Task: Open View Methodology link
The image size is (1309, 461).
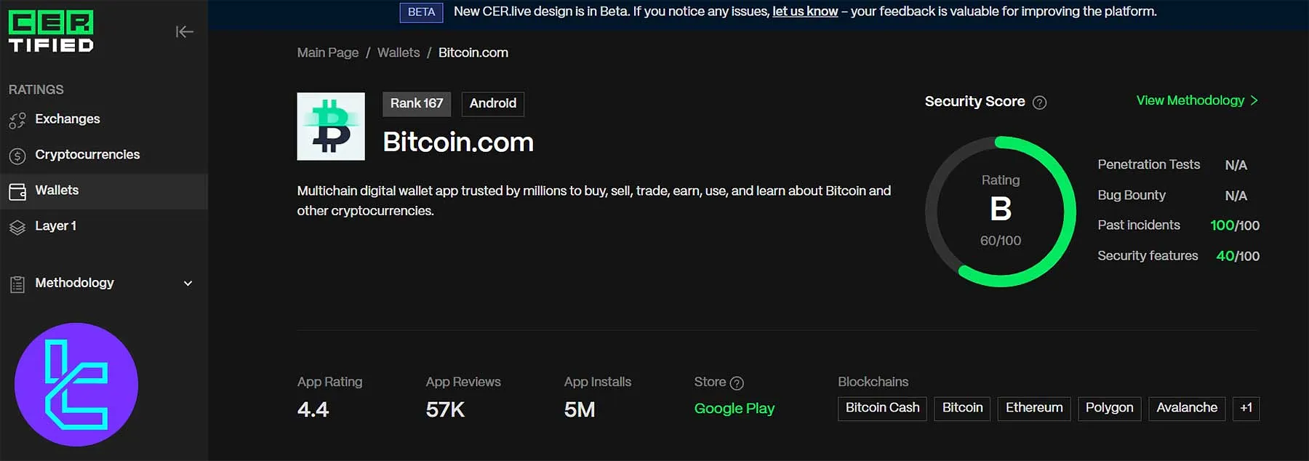Action: click(x=1196, y=100)
